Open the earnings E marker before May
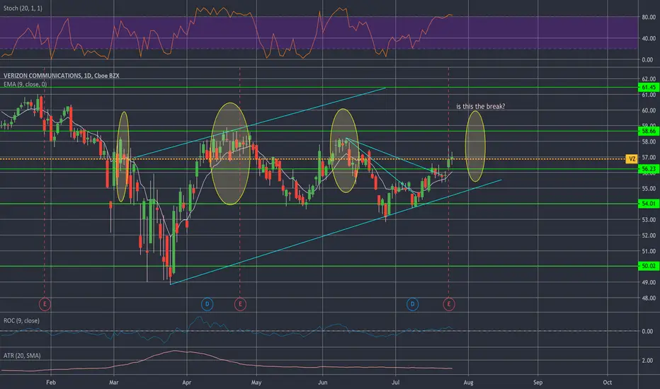The width and height of the screenshot is (660, 389). pos(240,304)
